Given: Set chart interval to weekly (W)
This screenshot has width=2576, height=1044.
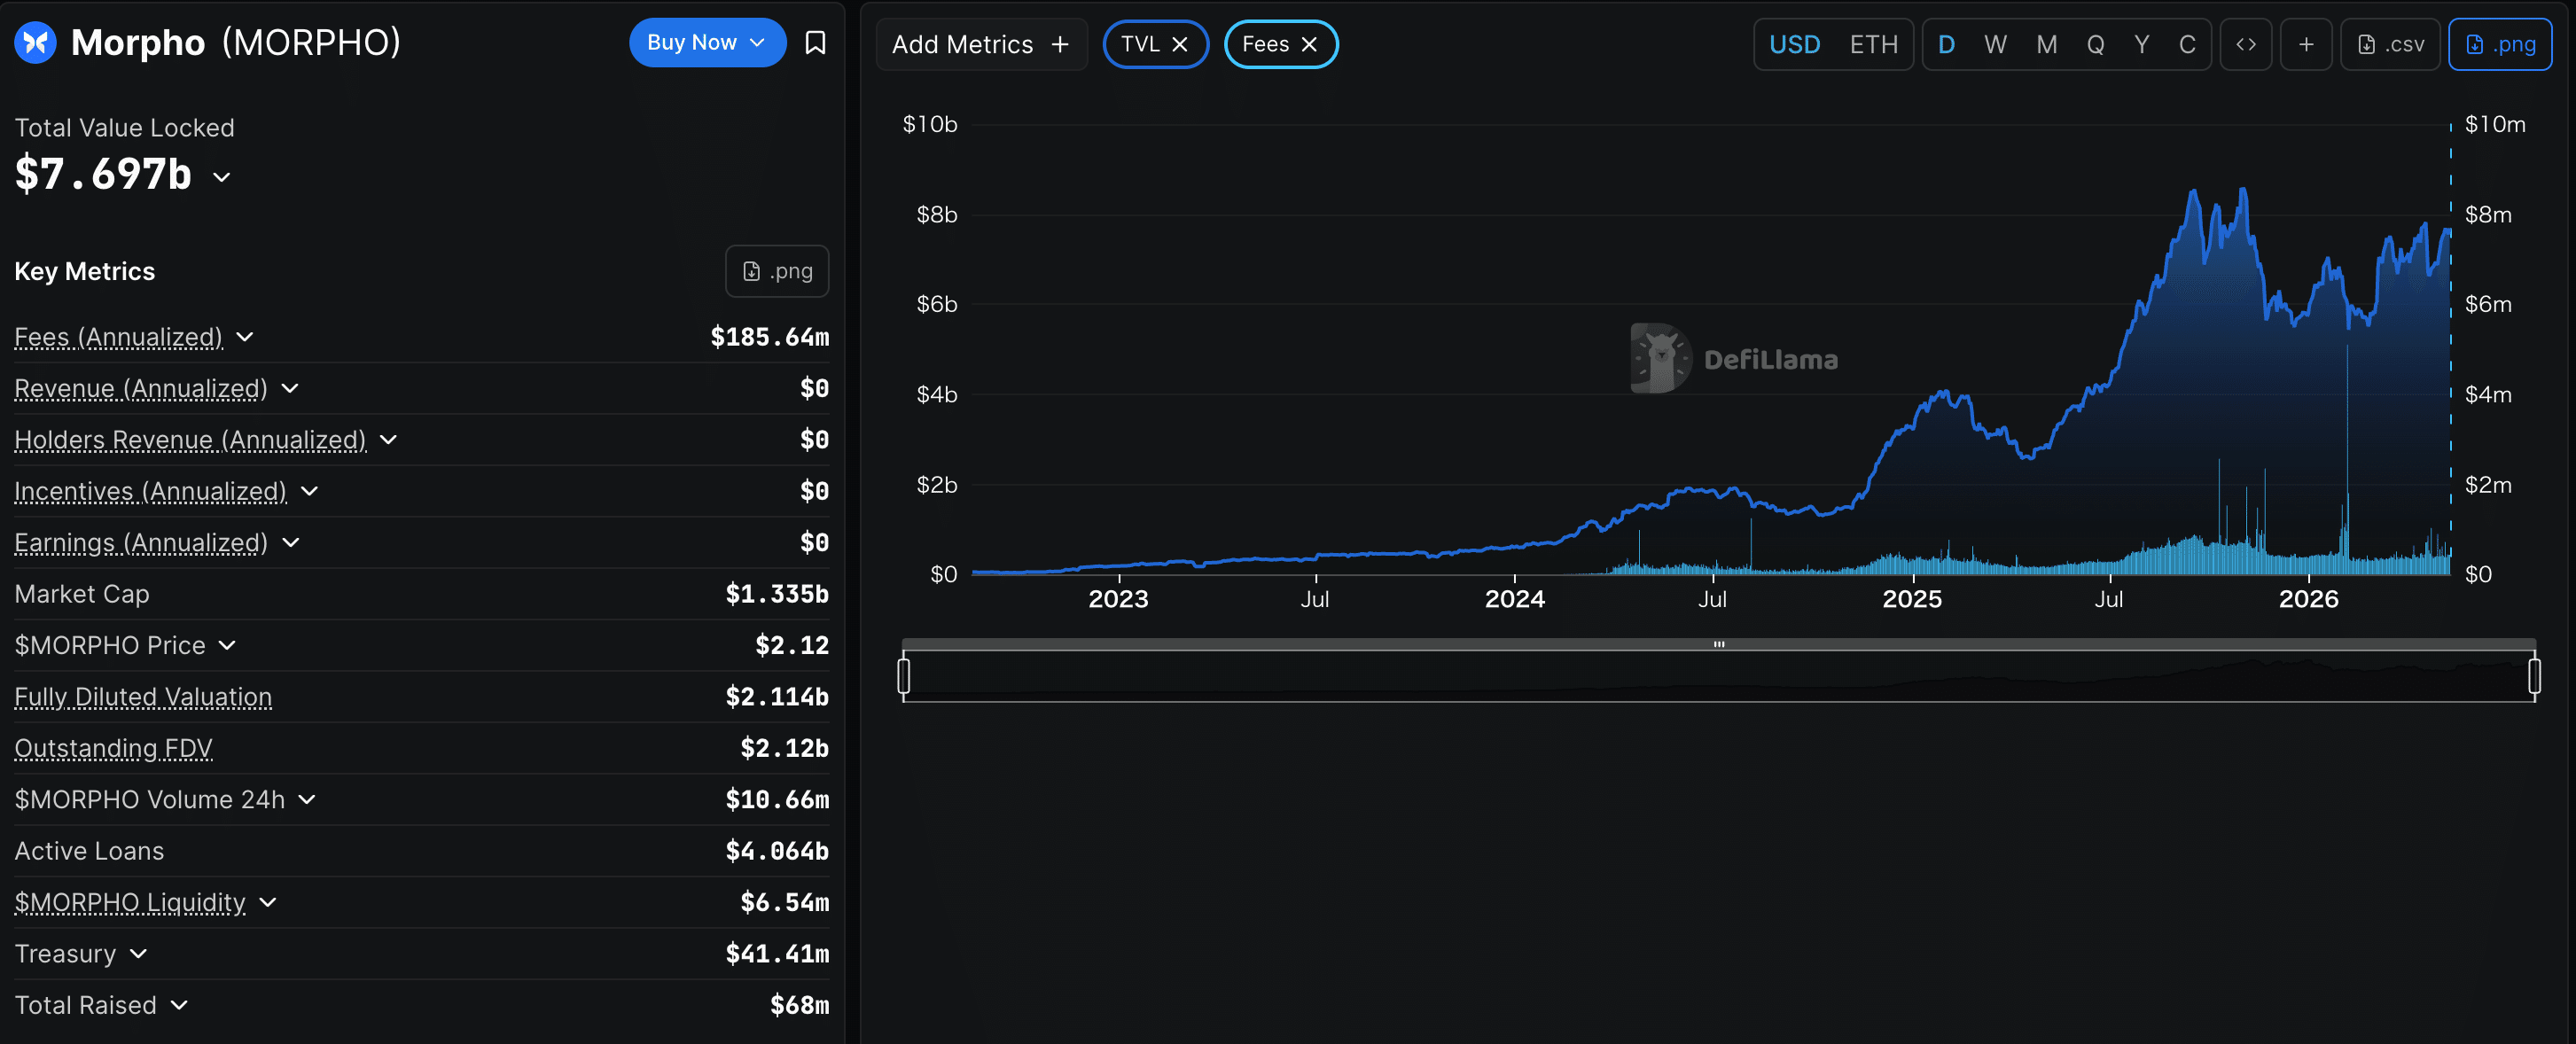Looking at the screenshot, I should 1995,44.
